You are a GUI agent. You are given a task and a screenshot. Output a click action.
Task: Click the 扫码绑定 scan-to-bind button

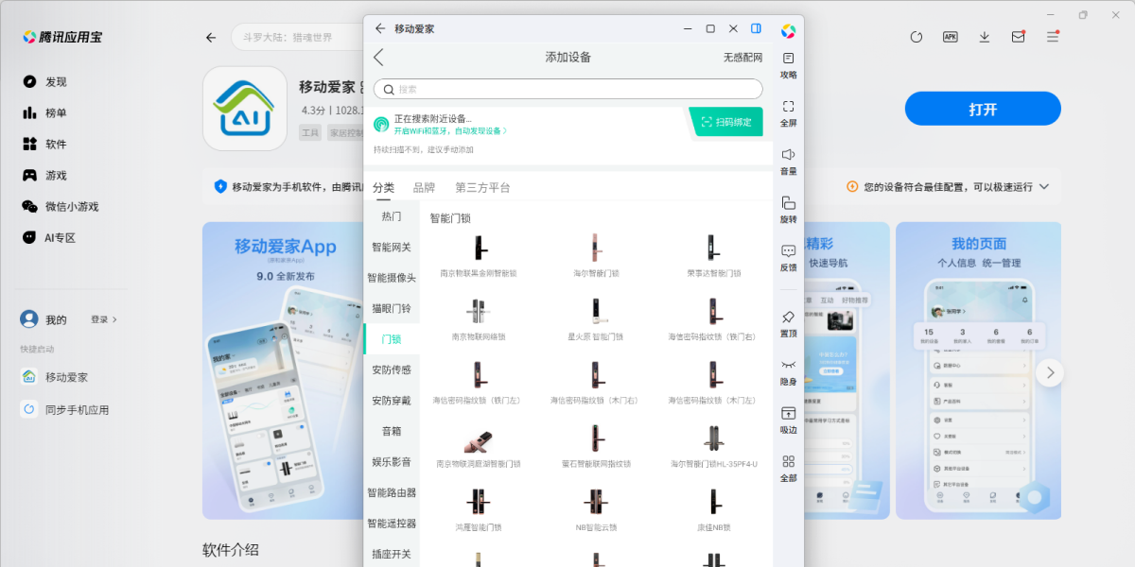click(x=725, y=123)
